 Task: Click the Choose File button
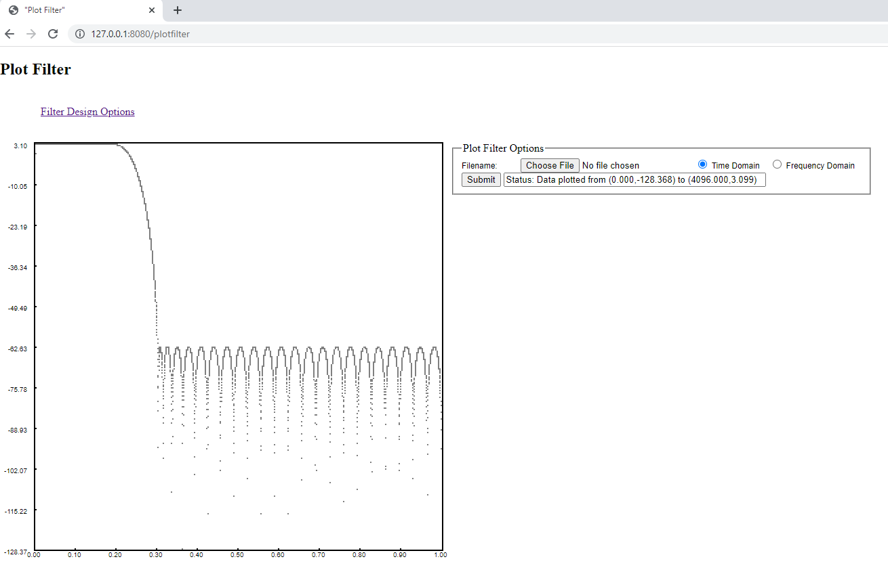coord(550,164)
